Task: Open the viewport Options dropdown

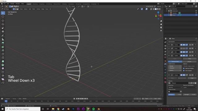Action: (160, 6)
